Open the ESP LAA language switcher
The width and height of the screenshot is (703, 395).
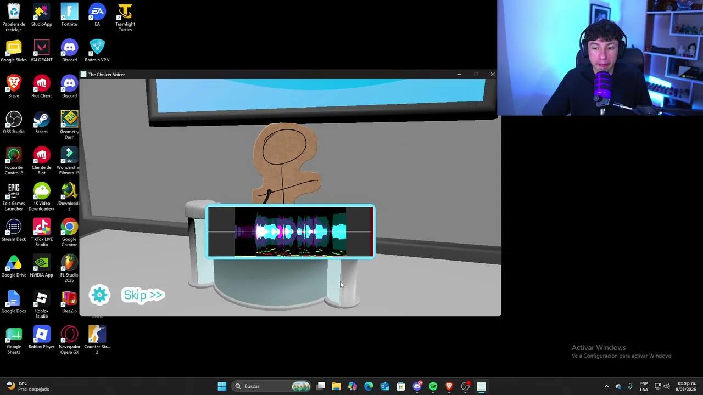644,386
